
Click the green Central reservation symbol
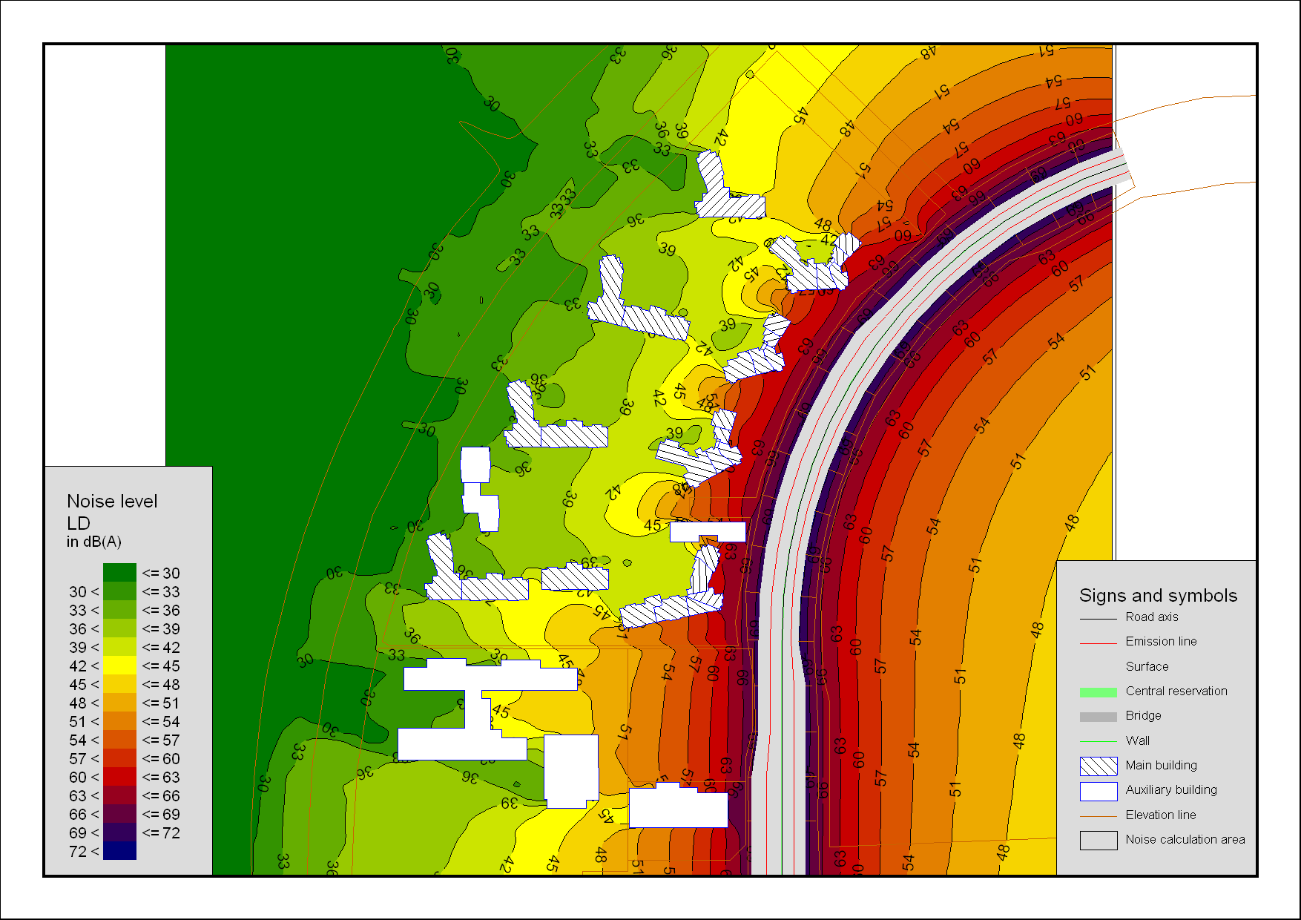[1099, 692]
